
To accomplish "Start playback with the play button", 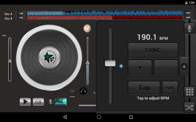I will pos(25,102).
